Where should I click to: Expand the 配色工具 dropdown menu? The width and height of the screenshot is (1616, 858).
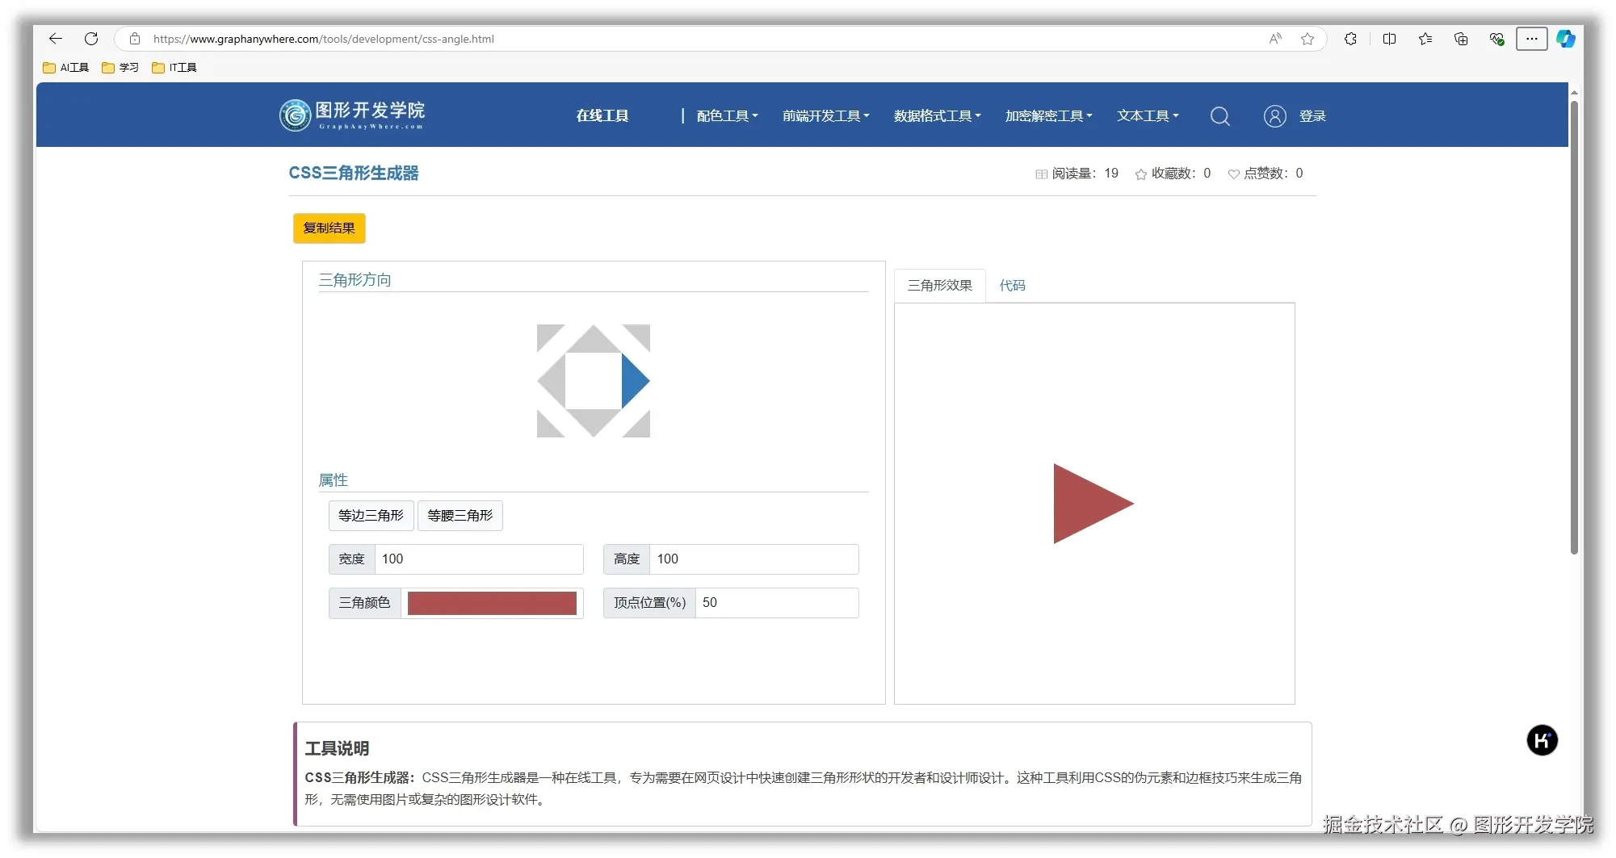pos(728,116)
